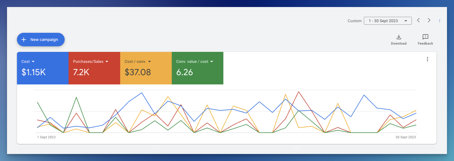Go to the previous date period arrow
This screenshot has width=454, height=161.
coord(418,20)
